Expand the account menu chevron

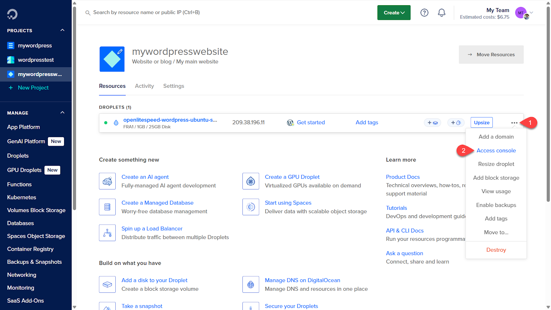pos(531,13)
